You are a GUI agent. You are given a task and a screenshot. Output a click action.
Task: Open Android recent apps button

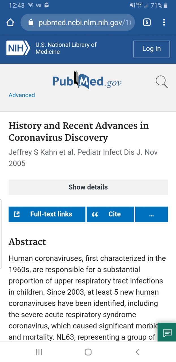pyautogui.click(x=39, y=352)
